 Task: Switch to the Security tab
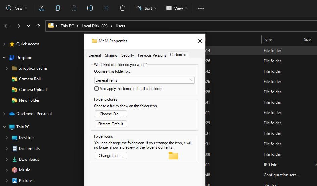click(127, 55)
